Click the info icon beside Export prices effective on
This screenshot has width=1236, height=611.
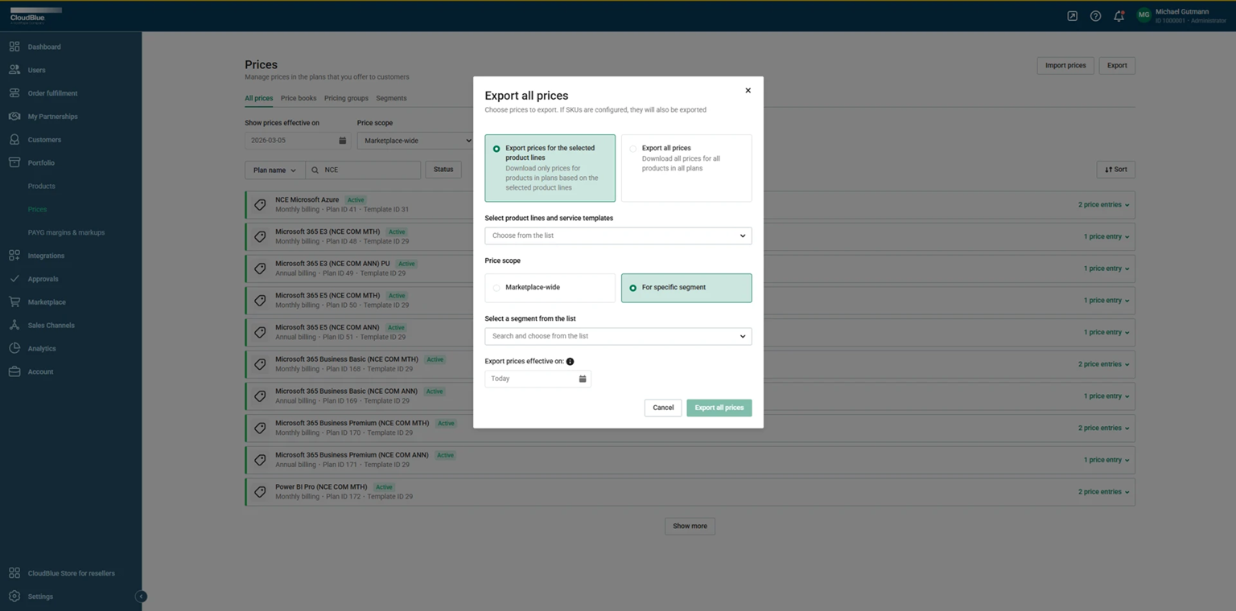click(570, 362)
